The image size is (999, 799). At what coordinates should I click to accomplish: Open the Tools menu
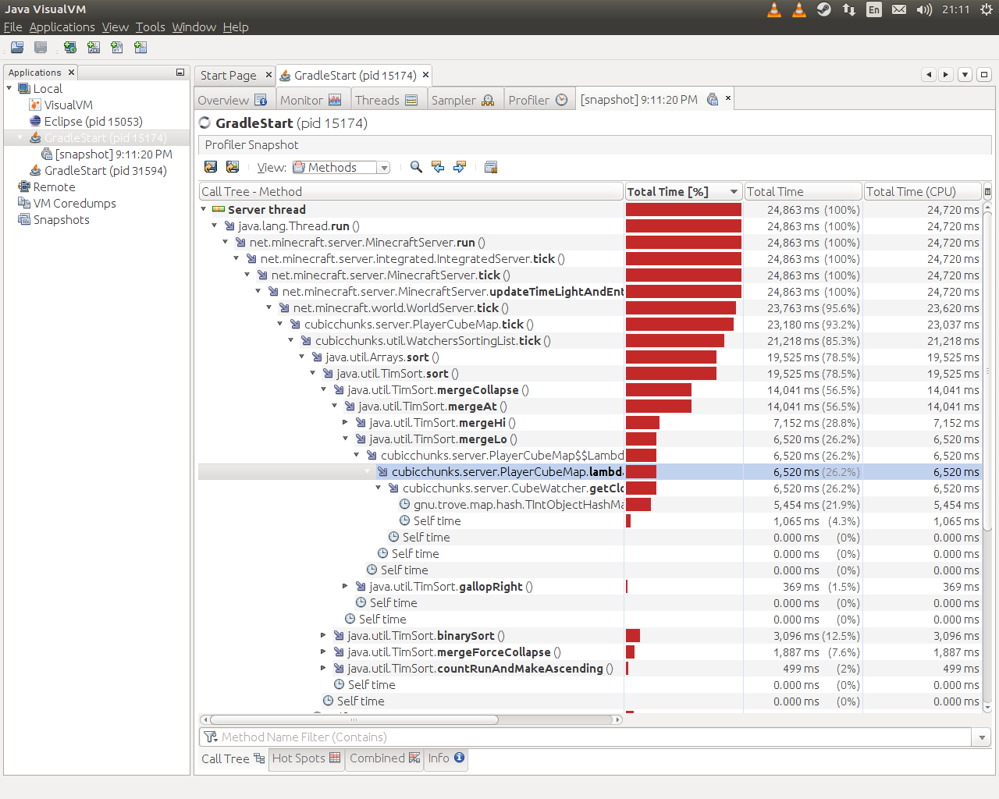[150, 27]
